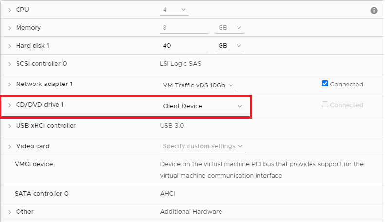Open Specify custom settings dropdown
The image size is (385, 222).
pyautogui.click(x=202, y=146)
